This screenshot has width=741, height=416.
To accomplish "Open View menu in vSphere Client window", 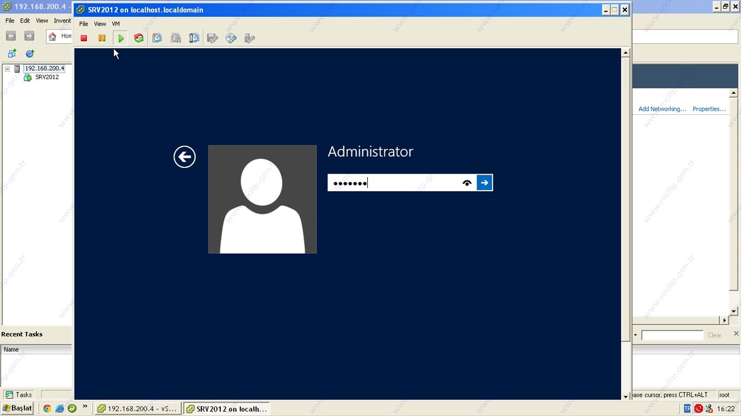I will coord(42,20).
